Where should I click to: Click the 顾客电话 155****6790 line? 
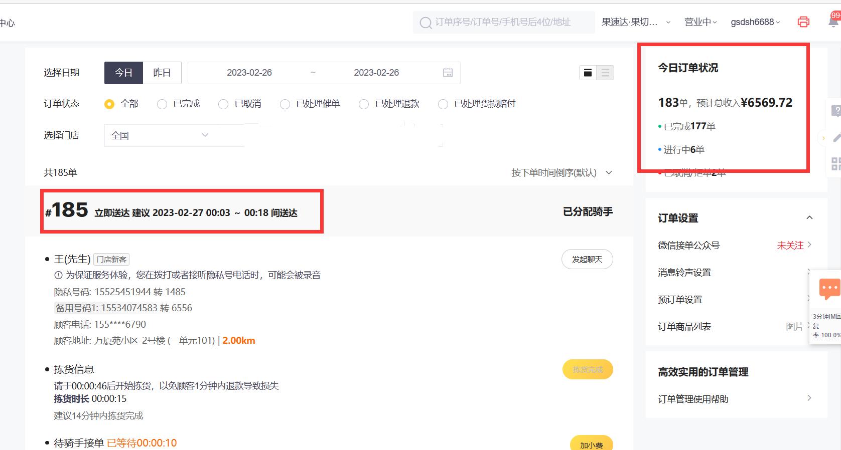pyautogui.click(x=100, y=324)
